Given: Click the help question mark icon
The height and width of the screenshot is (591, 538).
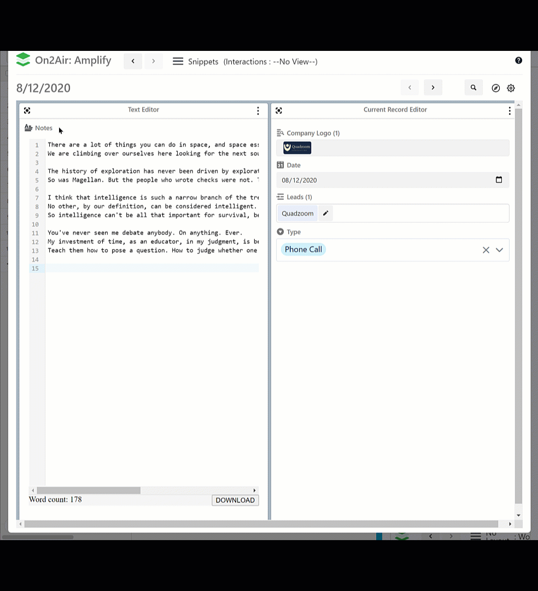Looking at the screenshot, I should 518,61.
